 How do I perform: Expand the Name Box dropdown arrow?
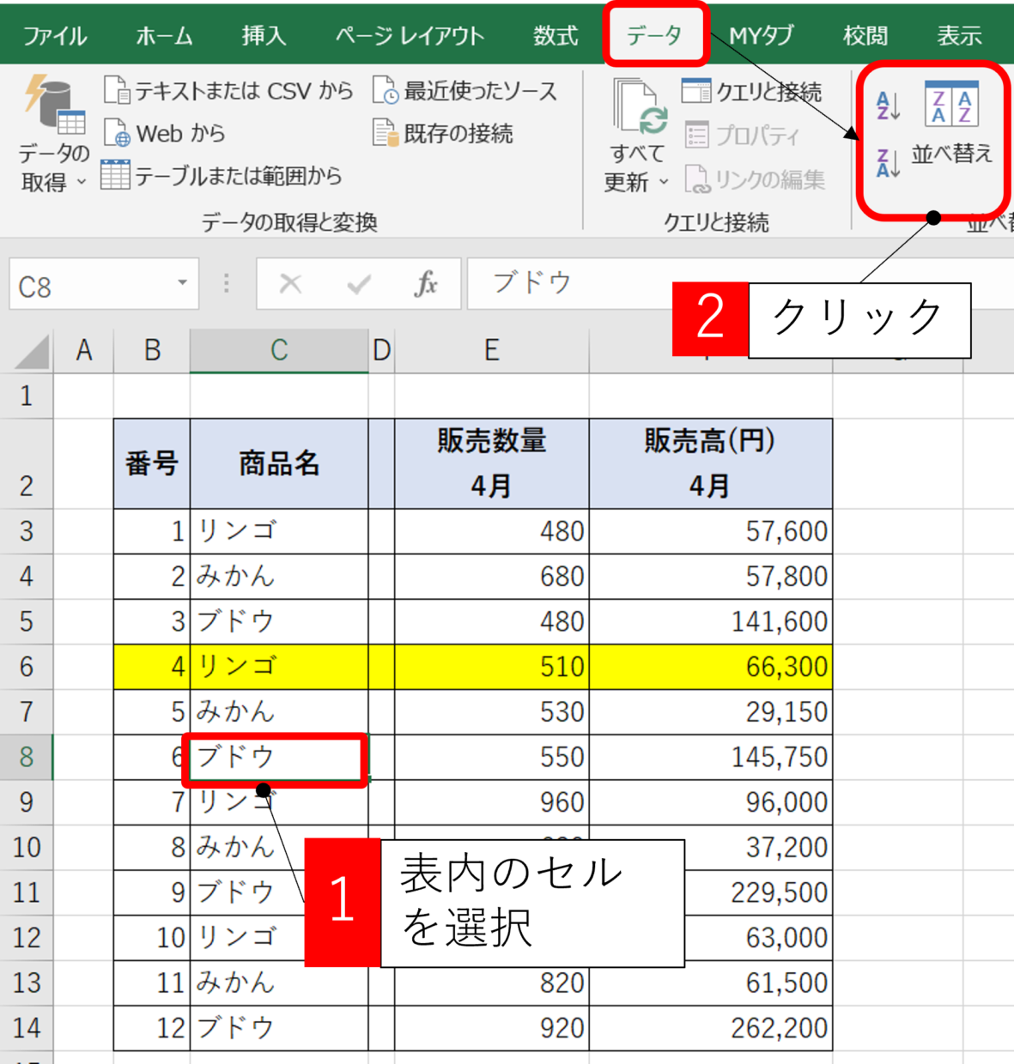pos(182,284)
